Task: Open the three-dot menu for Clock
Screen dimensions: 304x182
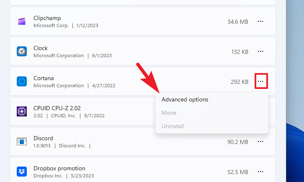Action: tap(260, 51)
